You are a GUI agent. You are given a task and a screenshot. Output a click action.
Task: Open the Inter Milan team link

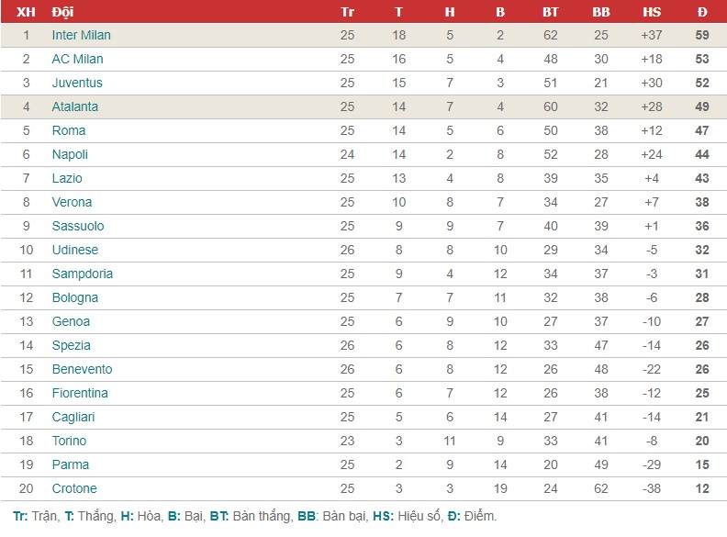click(81, 35)
